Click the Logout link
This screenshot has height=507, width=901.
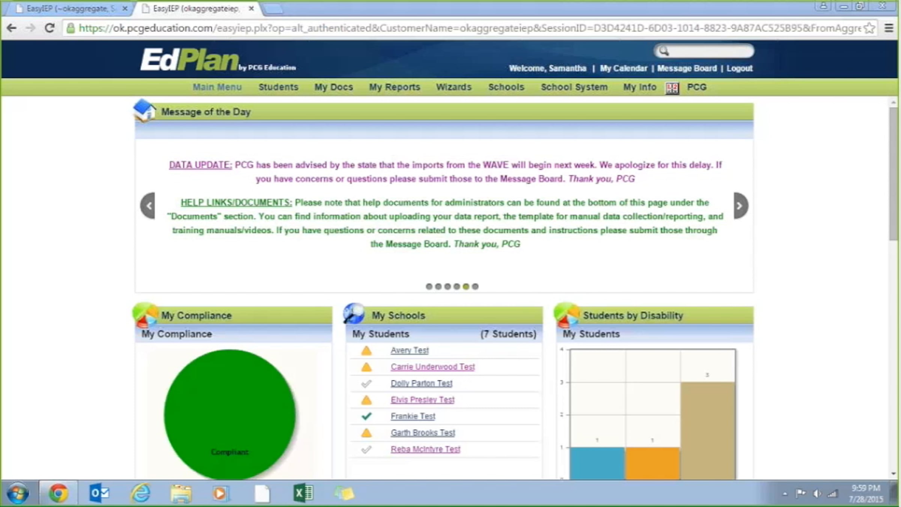740,68
